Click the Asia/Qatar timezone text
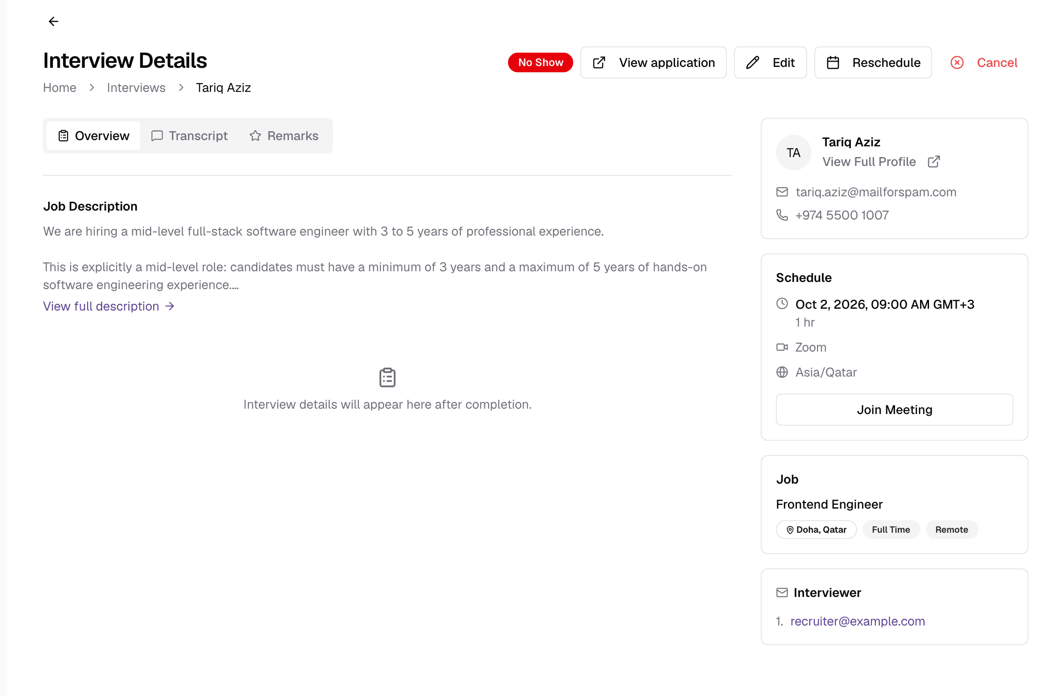This screenshot has height=696, width=1050. click(x=826, y=372)
